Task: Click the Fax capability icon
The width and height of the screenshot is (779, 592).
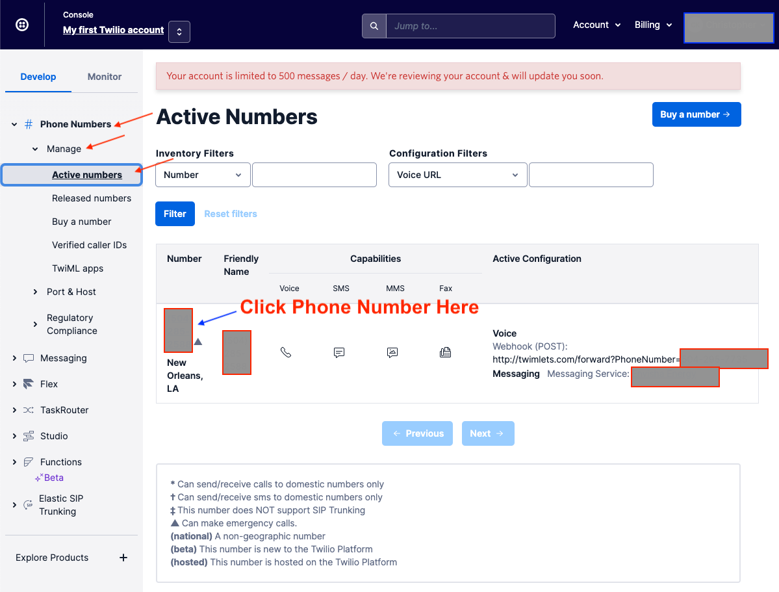Action: (446, 352)
